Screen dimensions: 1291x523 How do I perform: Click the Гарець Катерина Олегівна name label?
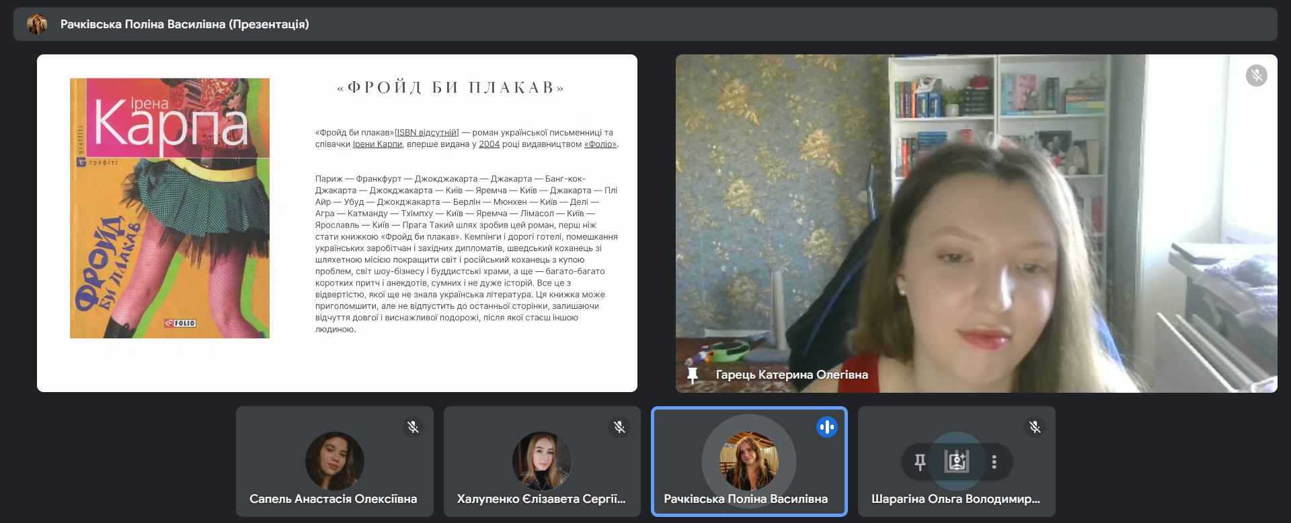pyautogui.click(x=791, y=375)
